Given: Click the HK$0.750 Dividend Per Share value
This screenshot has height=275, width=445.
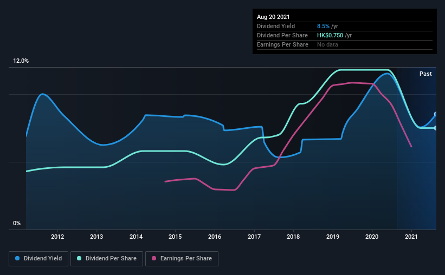Looking at the screenshot, I should 330,35.
